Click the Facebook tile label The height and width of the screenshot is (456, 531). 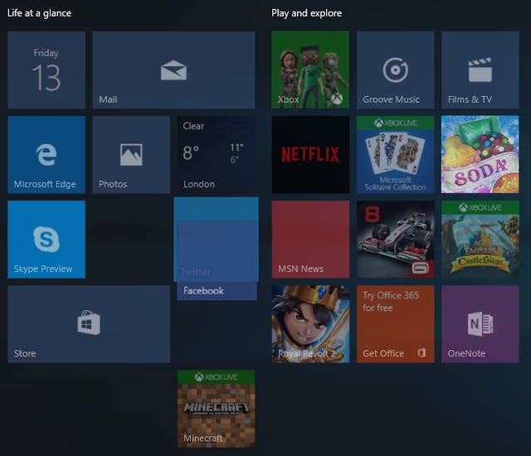coord(203,290)
